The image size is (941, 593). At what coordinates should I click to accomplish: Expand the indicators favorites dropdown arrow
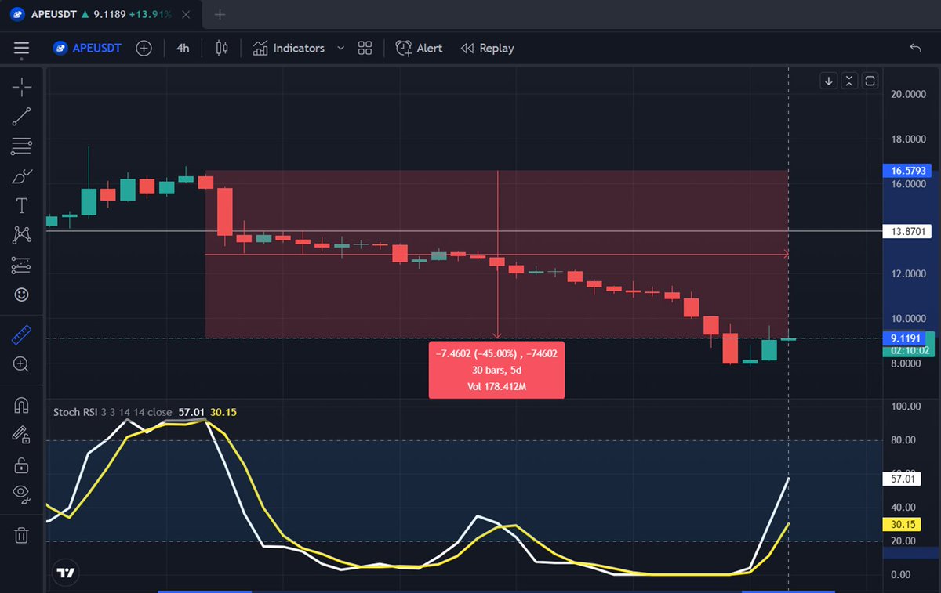click(340, 48)
